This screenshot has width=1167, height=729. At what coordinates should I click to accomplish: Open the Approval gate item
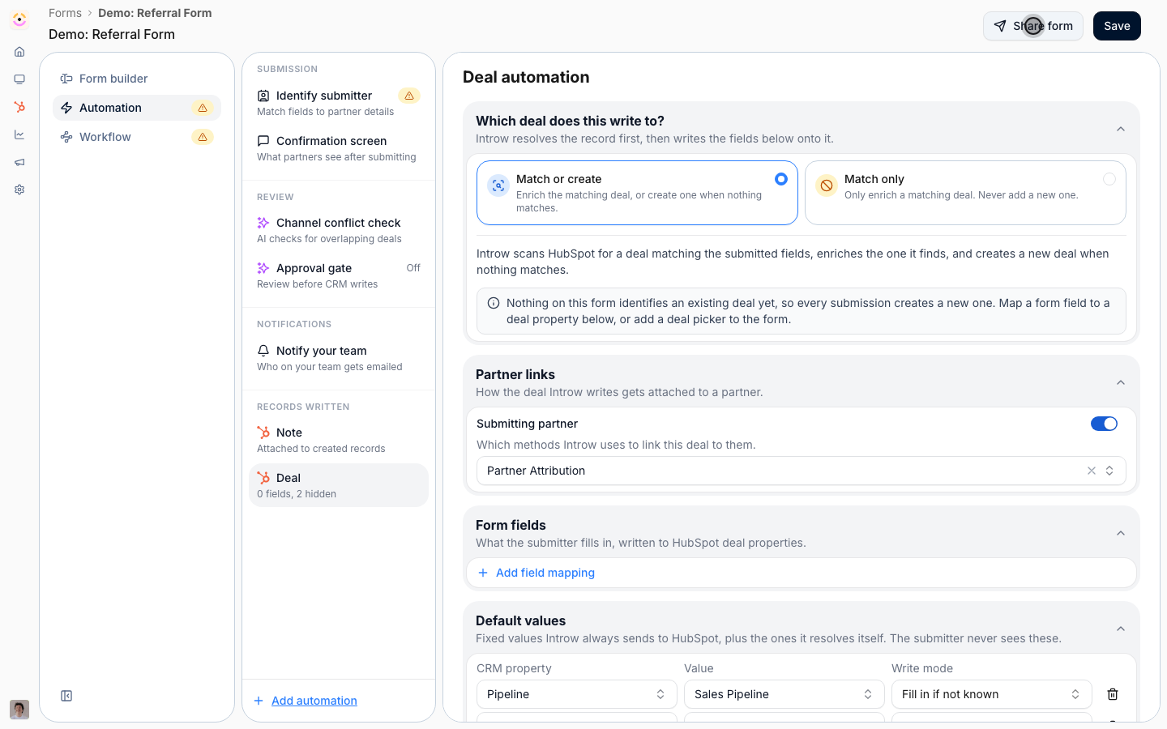pos(339,275)
